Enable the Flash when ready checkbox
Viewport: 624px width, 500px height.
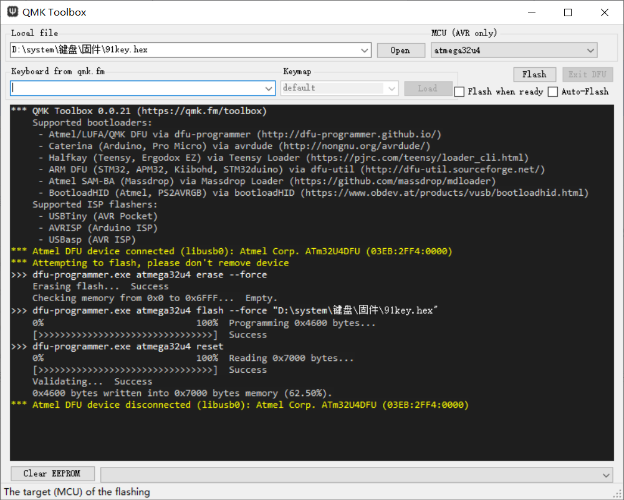point(459,92)
